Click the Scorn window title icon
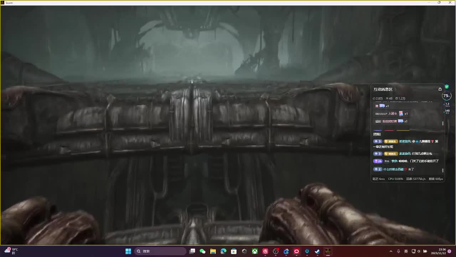The width and height of the screenshot is (456, 257). pos(3,2)
